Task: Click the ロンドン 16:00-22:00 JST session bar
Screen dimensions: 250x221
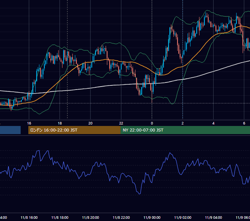Action: coord(74,130)
